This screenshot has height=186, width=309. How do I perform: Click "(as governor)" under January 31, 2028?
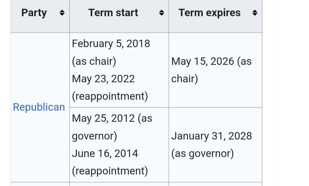pos(202,154)
